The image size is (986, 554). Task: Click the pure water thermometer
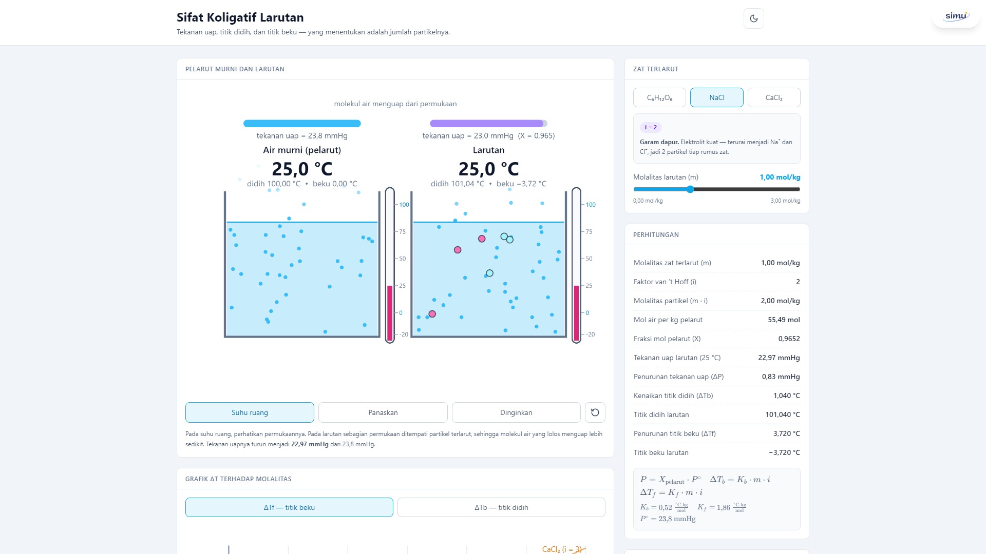[390, 265]
